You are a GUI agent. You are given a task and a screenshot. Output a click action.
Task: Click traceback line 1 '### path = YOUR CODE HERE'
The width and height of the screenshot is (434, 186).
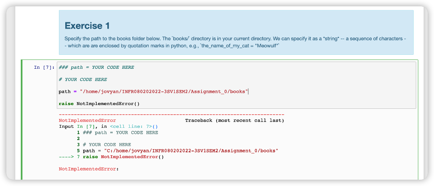(x=118, y=132)
